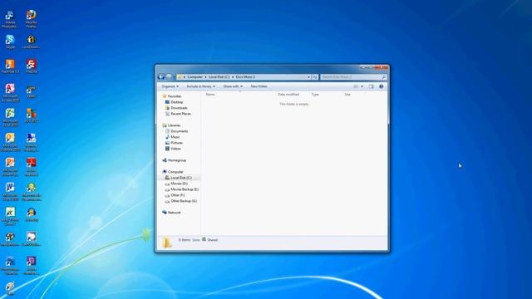Select the red Adobe Reader desktop icon
Image resolution: width=532 pixels, height=299 pixels.
[31, 167]
